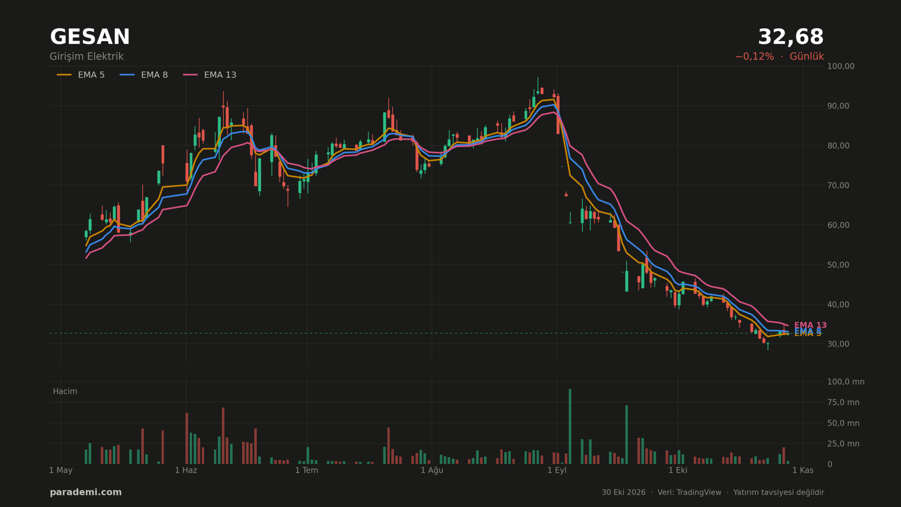
Task: Click the tallest green volume bar after 1 Eyl
Action: (x=570, y=426)
